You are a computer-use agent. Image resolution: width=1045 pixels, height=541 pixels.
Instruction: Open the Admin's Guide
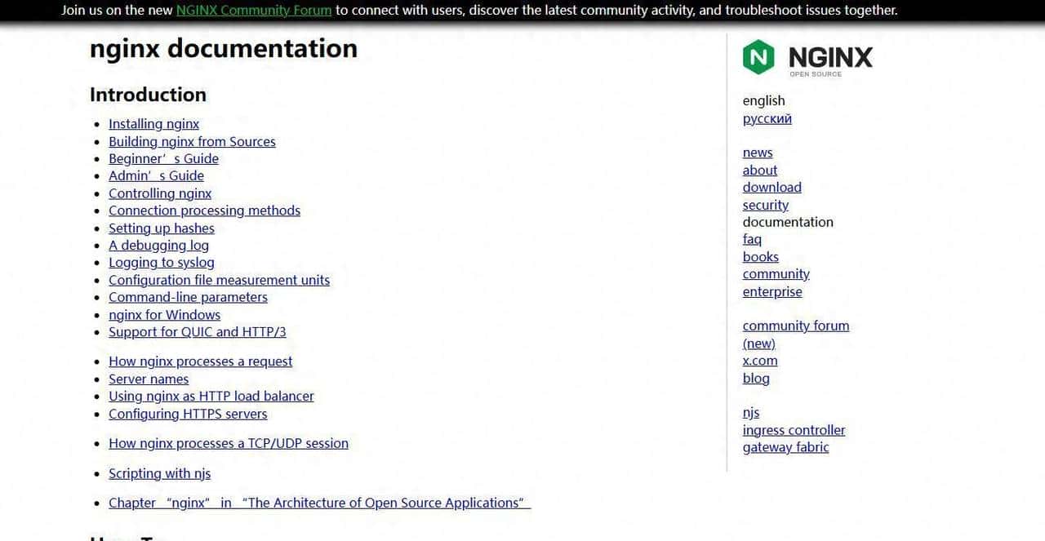(156, 175)
